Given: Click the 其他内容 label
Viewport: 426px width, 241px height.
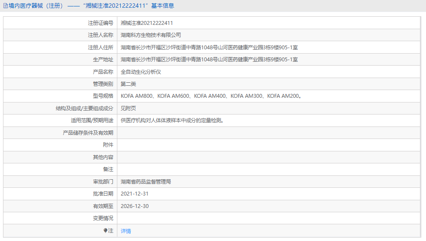Looking at the screenshot, I should [x=103, y=157].
